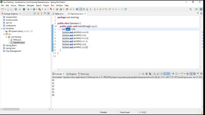Click the Last Edit Location icon

point(106,9)
